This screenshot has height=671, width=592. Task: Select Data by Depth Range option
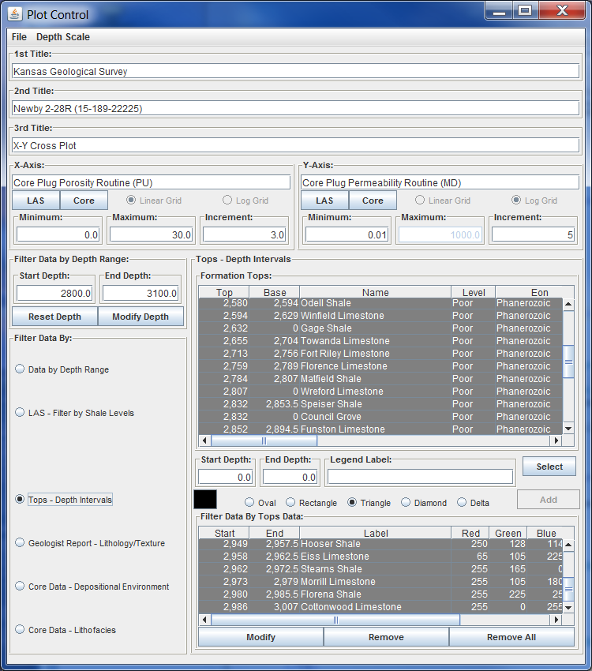(62, 369)
